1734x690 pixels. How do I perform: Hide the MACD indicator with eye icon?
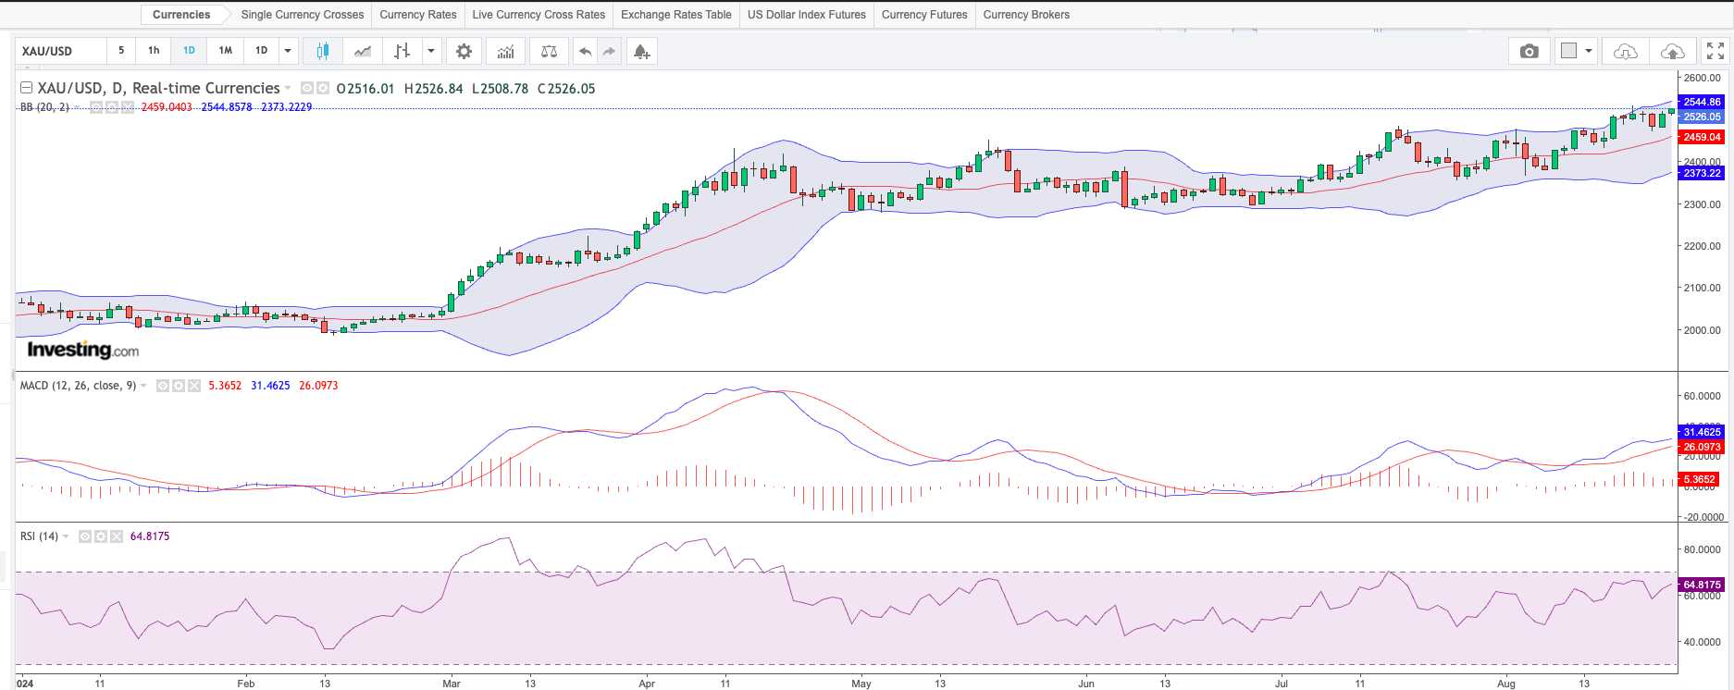pos(163,386)
